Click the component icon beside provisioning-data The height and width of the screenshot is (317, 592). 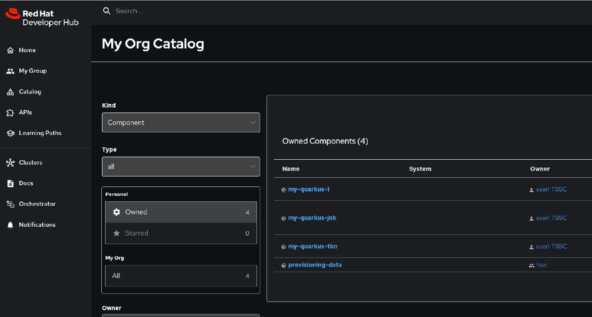point(283,265)
